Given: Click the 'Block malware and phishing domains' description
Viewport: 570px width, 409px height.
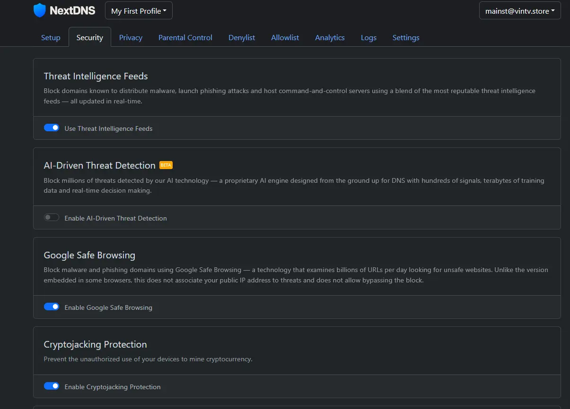Looking at the screenshot, I should (296, 275).
